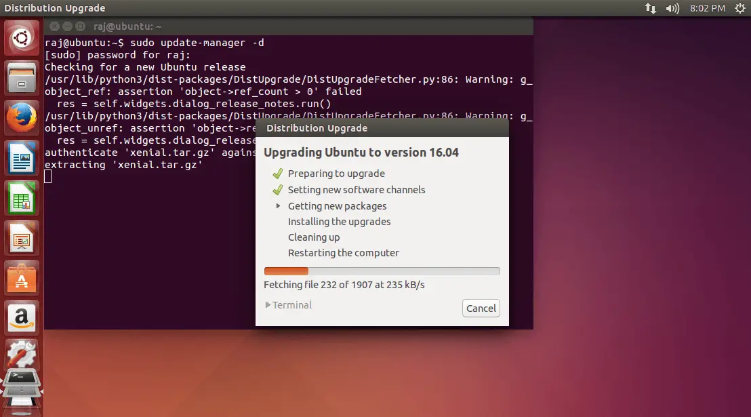
Task: Open the session power gear menu
Action: (740, 8)
